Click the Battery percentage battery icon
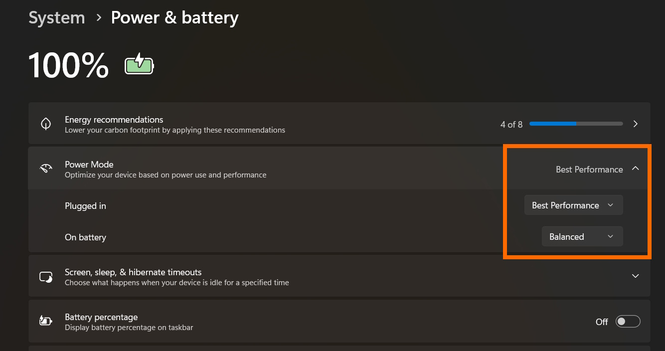Screen dimensions: 665x351 click(x=46, y=321)
